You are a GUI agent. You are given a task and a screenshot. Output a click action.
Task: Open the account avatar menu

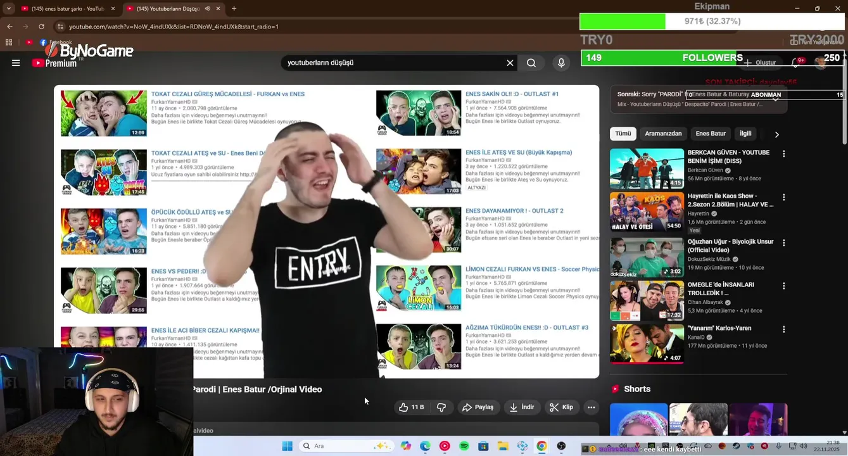822,63
